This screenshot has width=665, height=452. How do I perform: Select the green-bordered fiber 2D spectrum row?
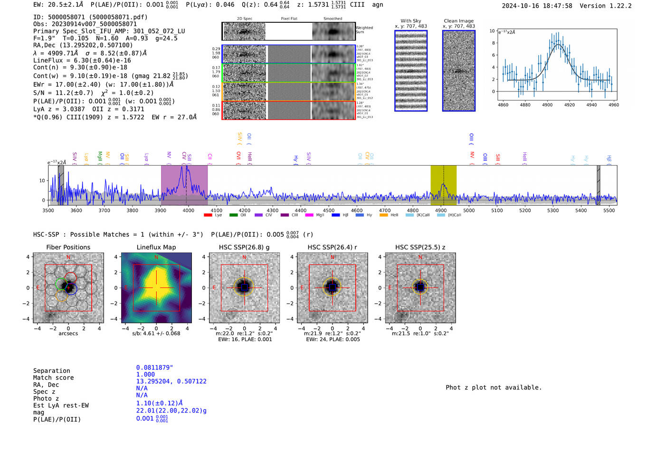coord(288,73)
